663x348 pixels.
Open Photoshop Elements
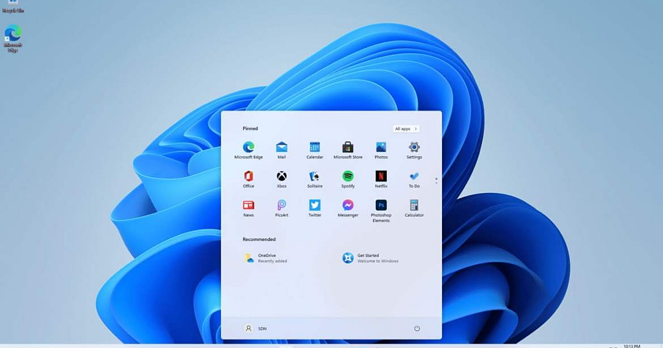click(x=381, y=210)
